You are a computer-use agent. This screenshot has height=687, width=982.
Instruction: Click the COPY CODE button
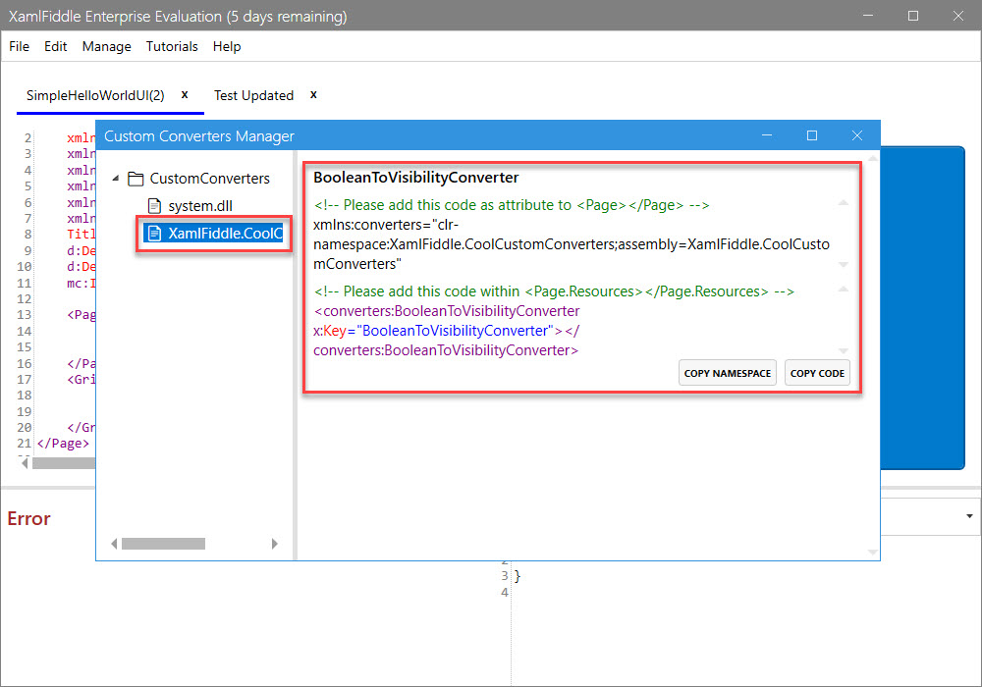[x=817, y=373]
